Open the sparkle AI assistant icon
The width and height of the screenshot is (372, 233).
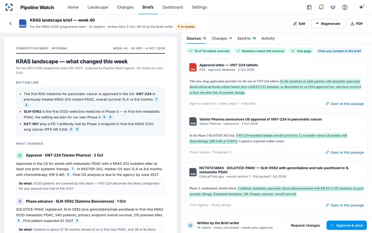362,7
